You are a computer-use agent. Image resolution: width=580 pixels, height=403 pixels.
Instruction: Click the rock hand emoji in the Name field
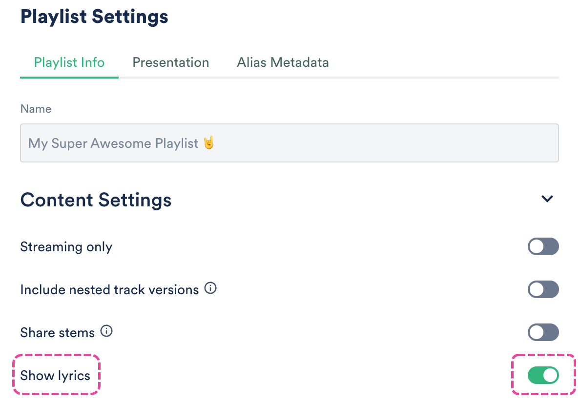coord(209,143)
